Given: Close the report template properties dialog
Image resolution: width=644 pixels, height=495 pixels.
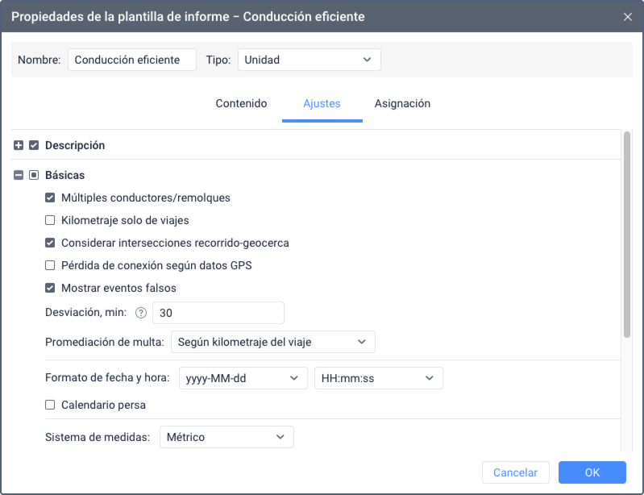Looking at the screenshot, I should pos(628,17).
